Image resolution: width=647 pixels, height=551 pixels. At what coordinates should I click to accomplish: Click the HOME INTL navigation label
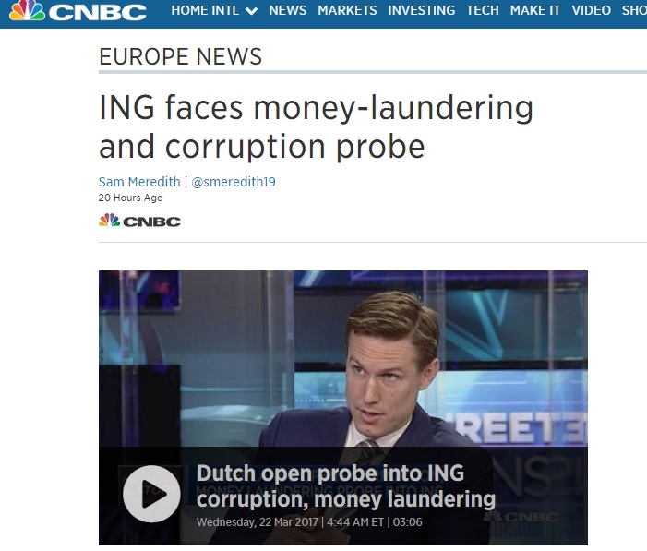click(x=205, y=10)
